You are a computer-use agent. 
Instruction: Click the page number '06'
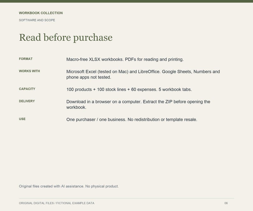[x=226, y=203]
